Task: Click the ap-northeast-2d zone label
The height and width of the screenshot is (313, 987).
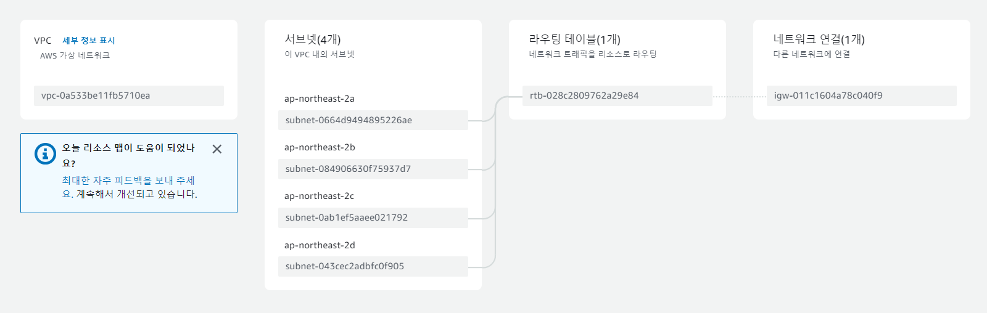Action: click(x=320, y=245)
